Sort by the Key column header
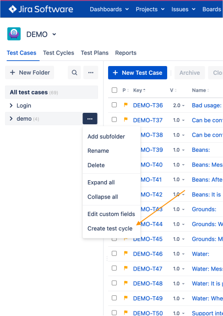Screen dimensions: 223x316 (139, 90)
